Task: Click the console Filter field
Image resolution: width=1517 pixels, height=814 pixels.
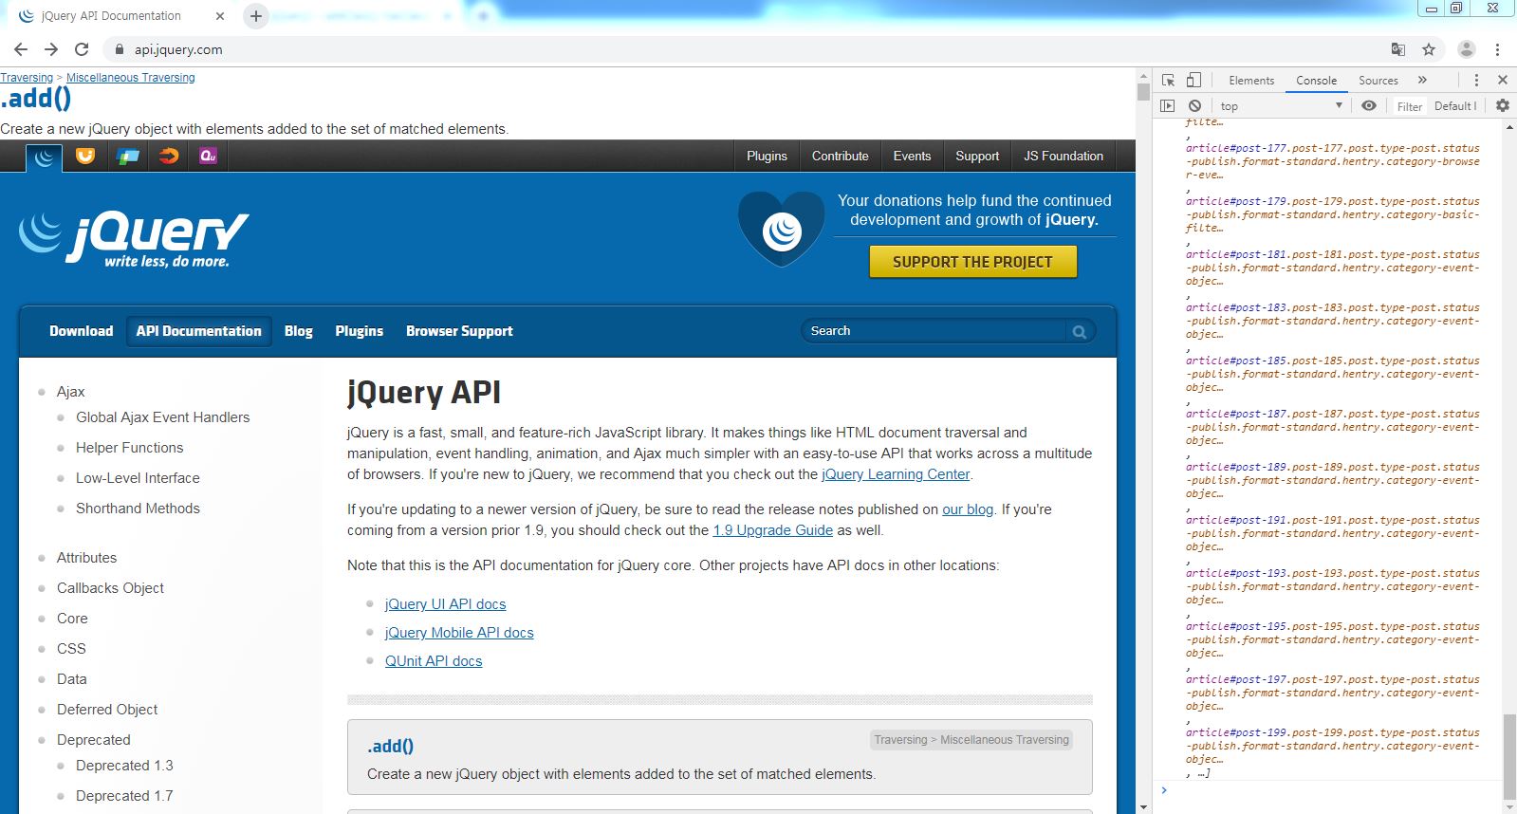Action: pyautogui.click(x=1410, y=106)
